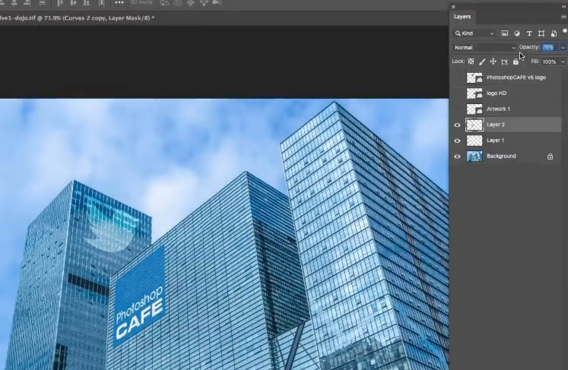
Task: Click the Fill label scrubby control
Action: tap(535, 62)
